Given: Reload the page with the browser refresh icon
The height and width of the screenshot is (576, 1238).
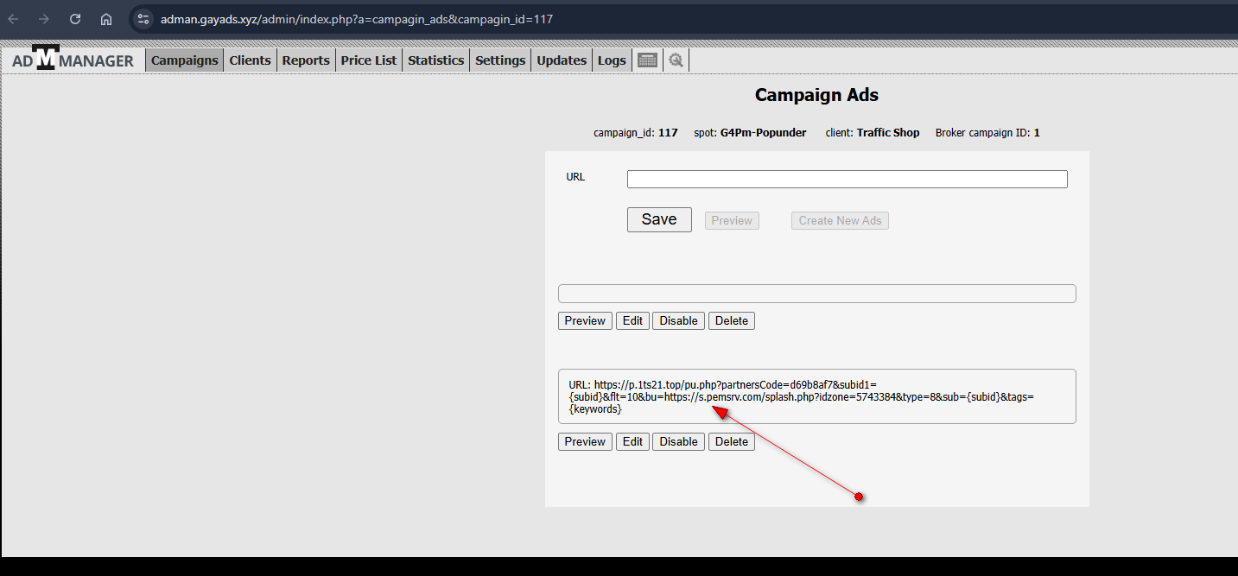Looking at the screenshot, I should (75, 19).
